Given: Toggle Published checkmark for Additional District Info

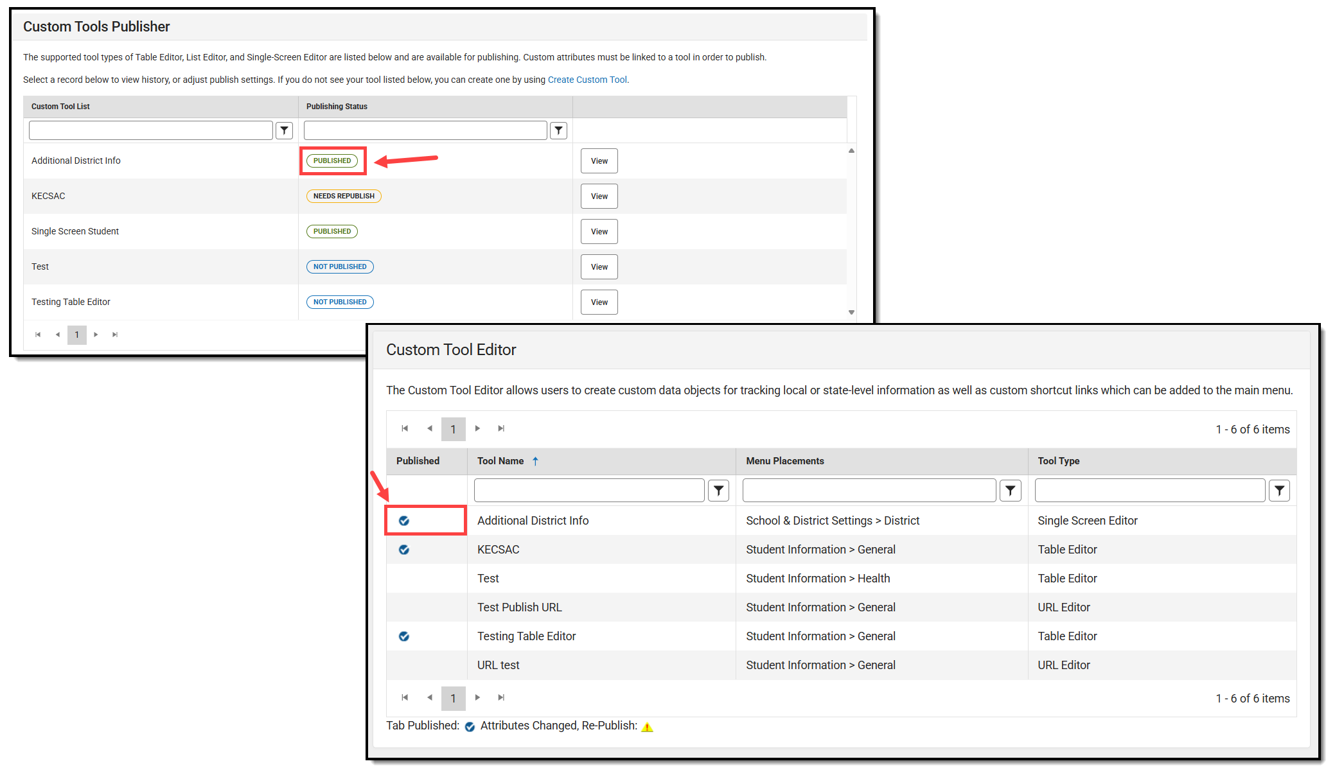Looking at the screenshot, I should [x=404, y=521].
